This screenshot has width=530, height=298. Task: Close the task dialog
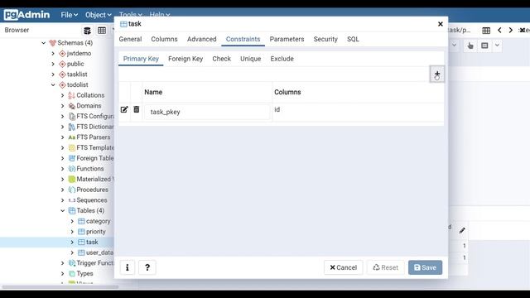[440, 24]
